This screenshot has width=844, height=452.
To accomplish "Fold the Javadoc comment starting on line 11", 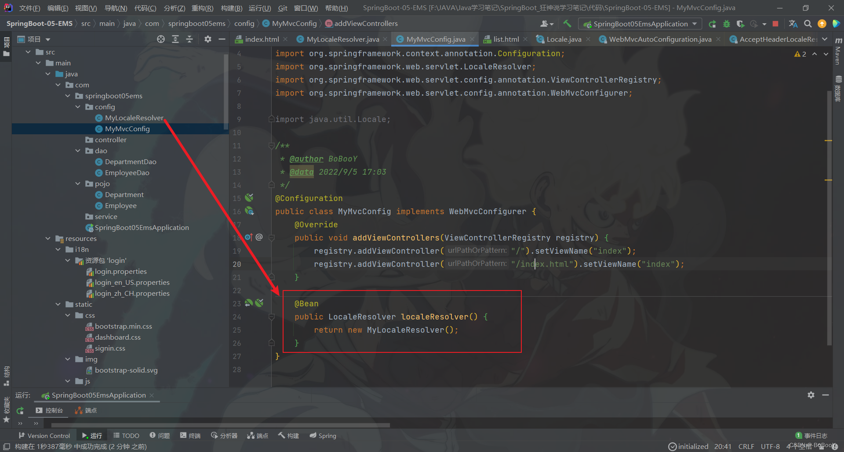I will point(272,145).
